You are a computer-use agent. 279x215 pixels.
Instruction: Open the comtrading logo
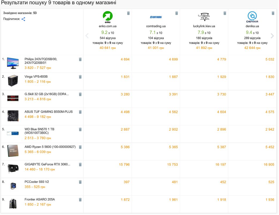click(x=156, y=17)
